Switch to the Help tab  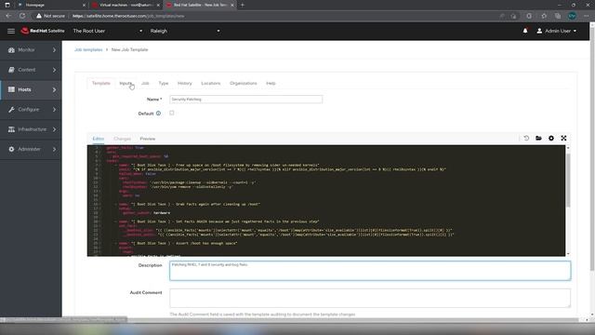271,83
